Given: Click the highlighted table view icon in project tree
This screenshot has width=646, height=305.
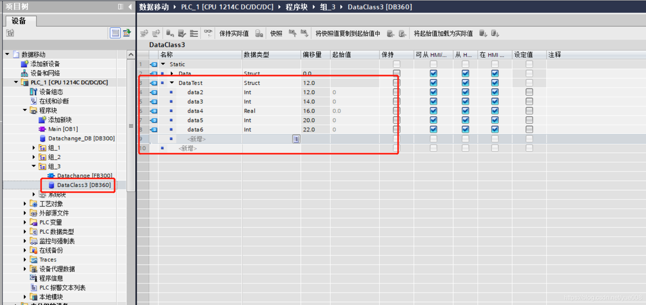Looking at the screenshot, I should coord(115,33).
